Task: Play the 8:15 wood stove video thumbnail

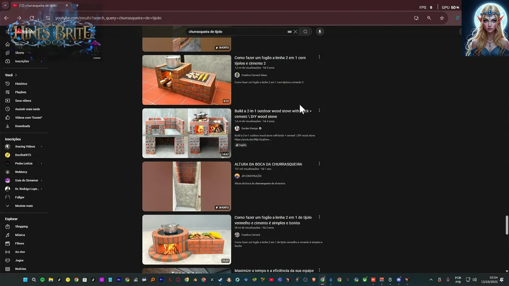Action: point(187,80)
